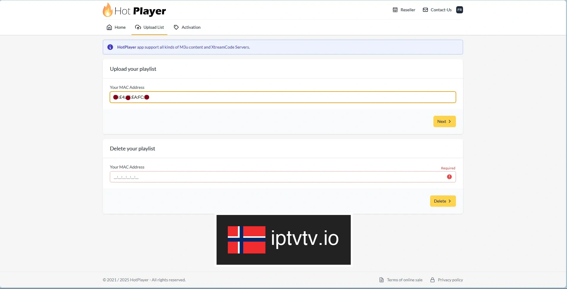Click the red error icon in delete field
This screenshot has width=567, height=289.
click(449, 177)
